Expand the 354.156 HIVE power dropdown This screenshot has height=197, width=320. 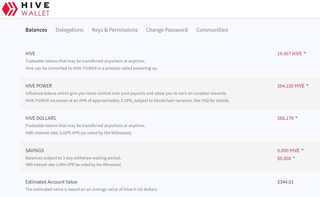pyautogui.click(x=293, y=86)
